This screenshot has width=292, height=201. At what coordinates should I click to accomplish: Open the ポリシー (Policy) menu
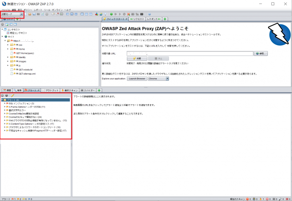(x=28, y=10)
